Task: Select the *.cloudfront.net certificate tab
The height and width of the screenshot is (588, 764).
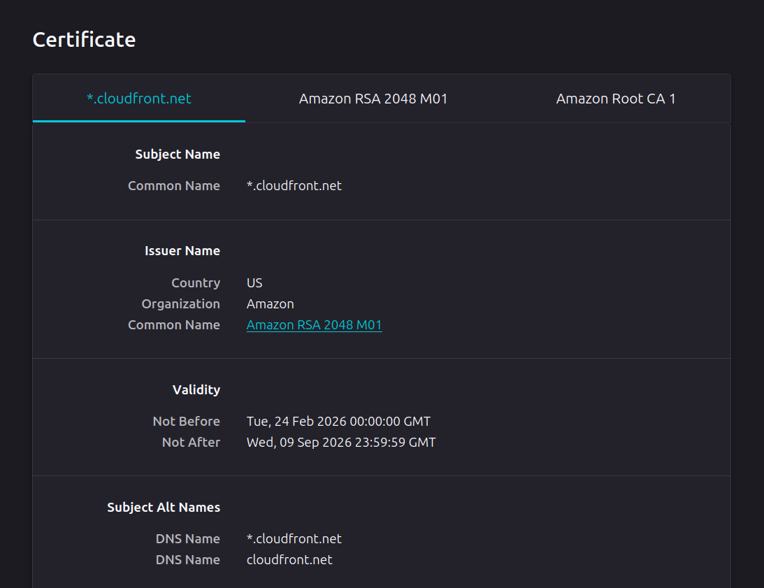Action: [x=138, y=99]
